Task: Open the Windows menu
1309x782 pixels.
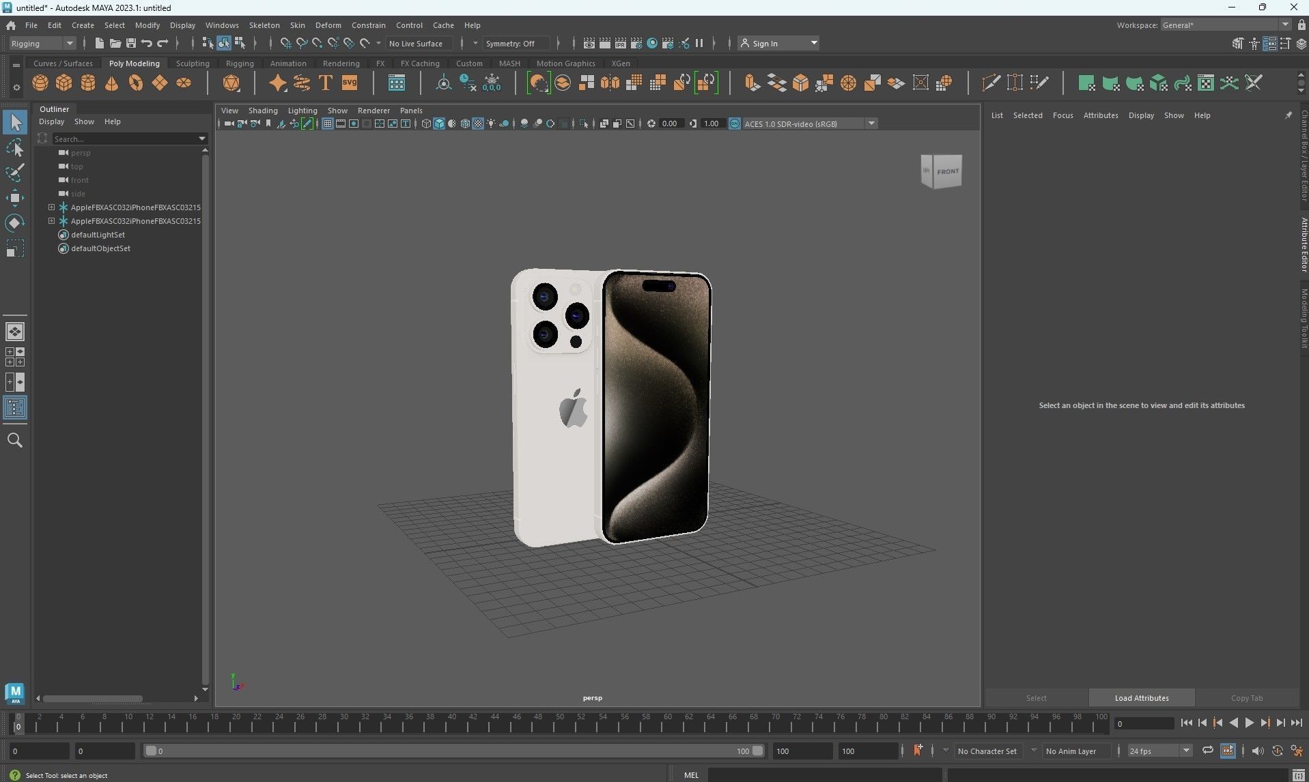Action: tap(222, 25)
